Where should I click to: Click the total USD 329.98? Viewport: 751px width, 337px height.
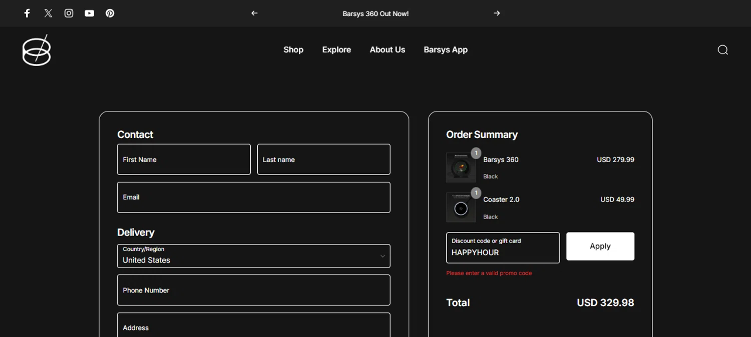[x=605, y=302]
